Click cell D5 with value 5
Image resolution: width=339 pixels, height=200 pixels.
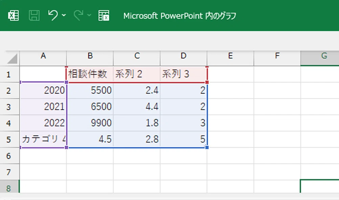tap(184, 139)
